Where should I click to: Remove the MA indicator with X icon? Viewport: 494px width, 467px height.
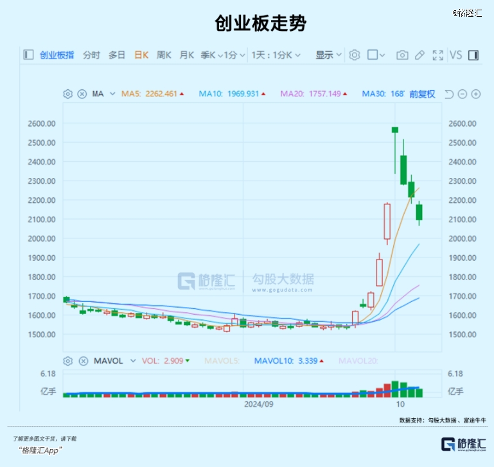point(82,94)
